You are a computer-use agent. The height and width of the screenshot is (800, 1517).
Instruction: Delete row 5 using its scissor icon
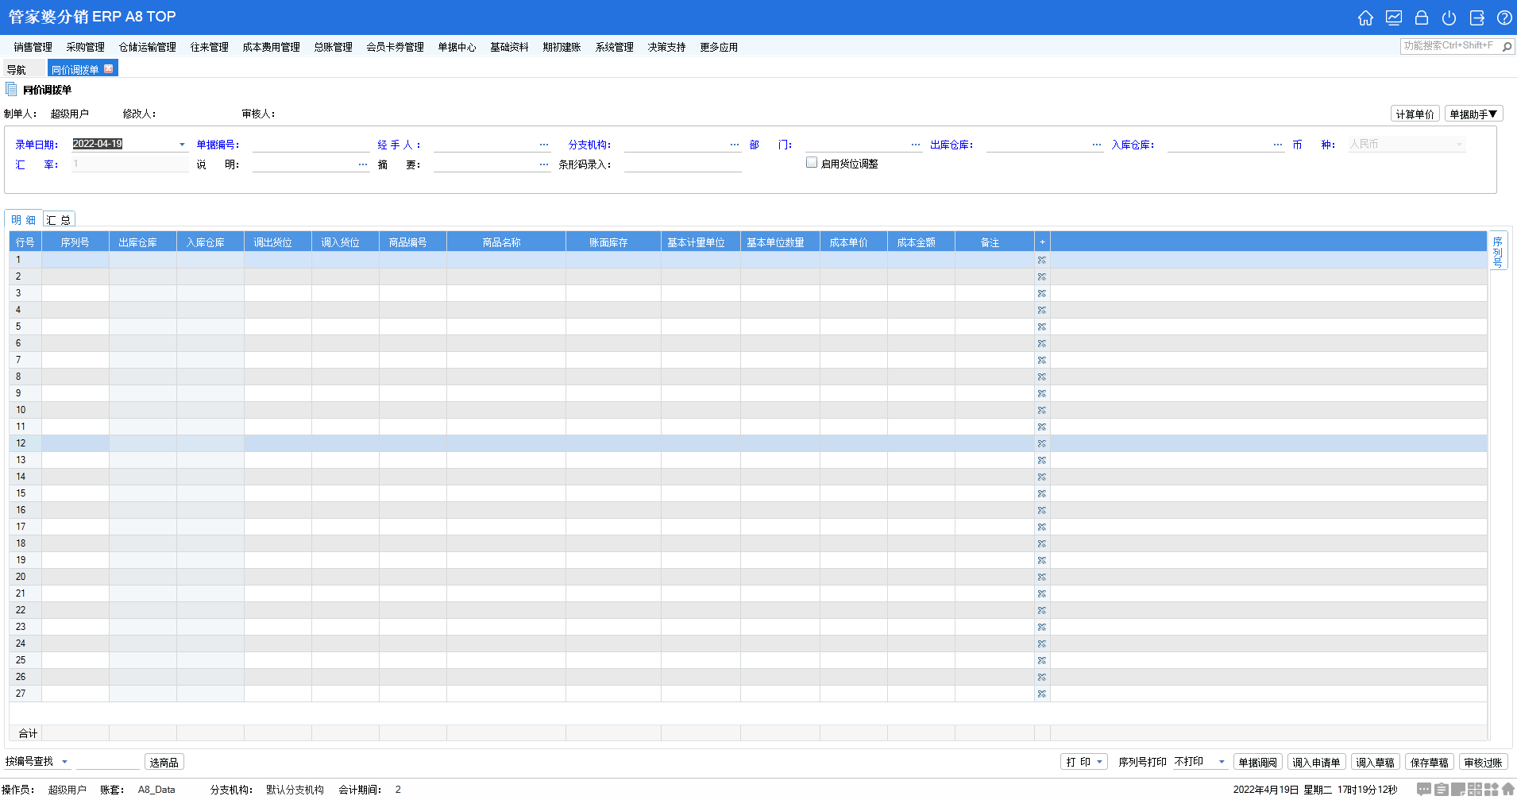1042,327
